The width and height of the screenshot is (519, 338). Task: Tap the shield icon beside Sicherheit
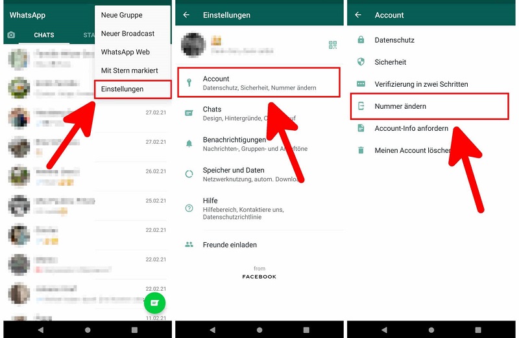[361, 62]
